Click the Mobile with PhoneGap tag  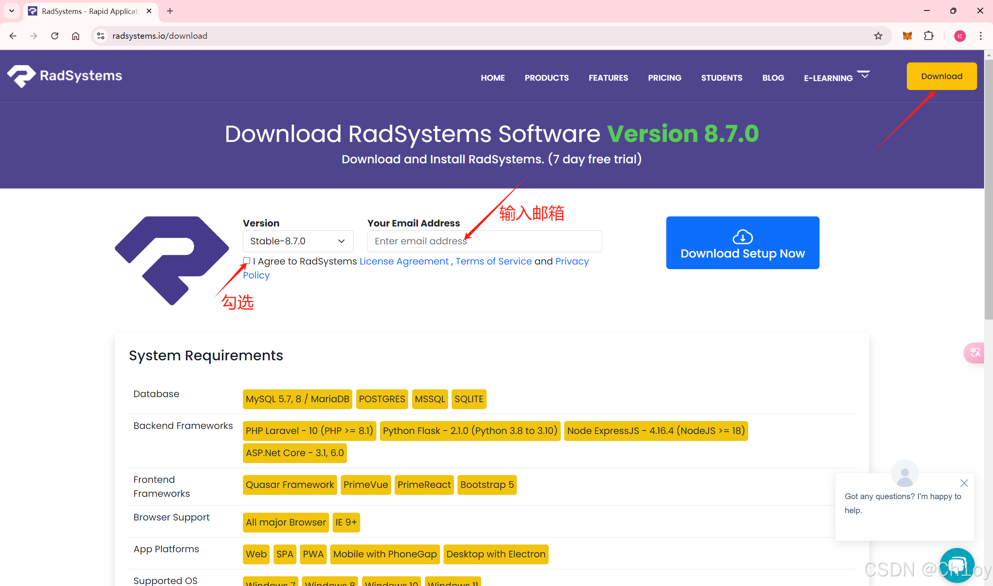click(385, 554)
